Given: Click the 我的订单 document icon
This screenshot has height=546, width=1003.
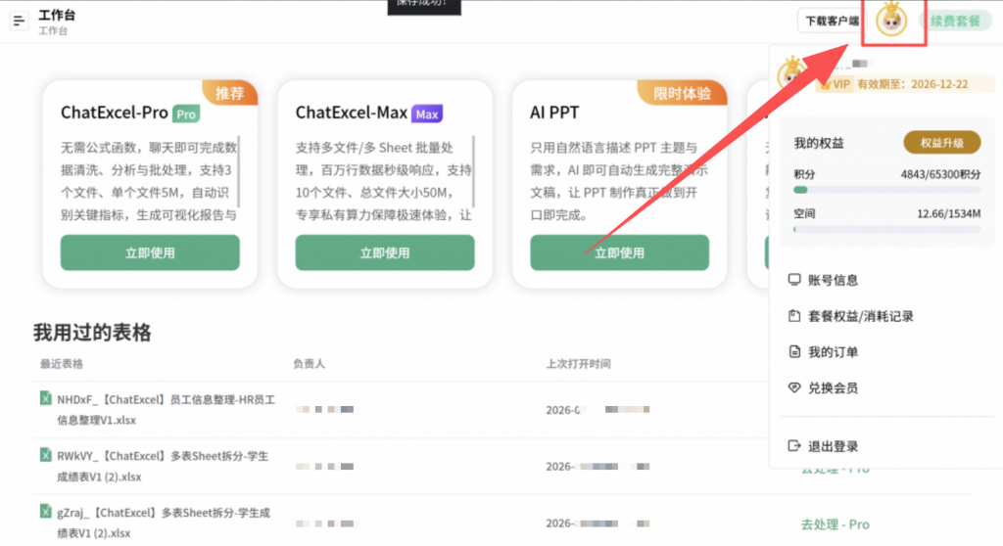Looking at the screenshot, I should click(x=794, y=351).
